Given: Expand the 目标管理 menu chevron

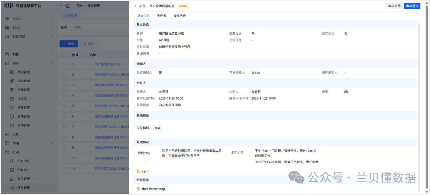Looking at the screenshot, I should click(x=52, y=36).
